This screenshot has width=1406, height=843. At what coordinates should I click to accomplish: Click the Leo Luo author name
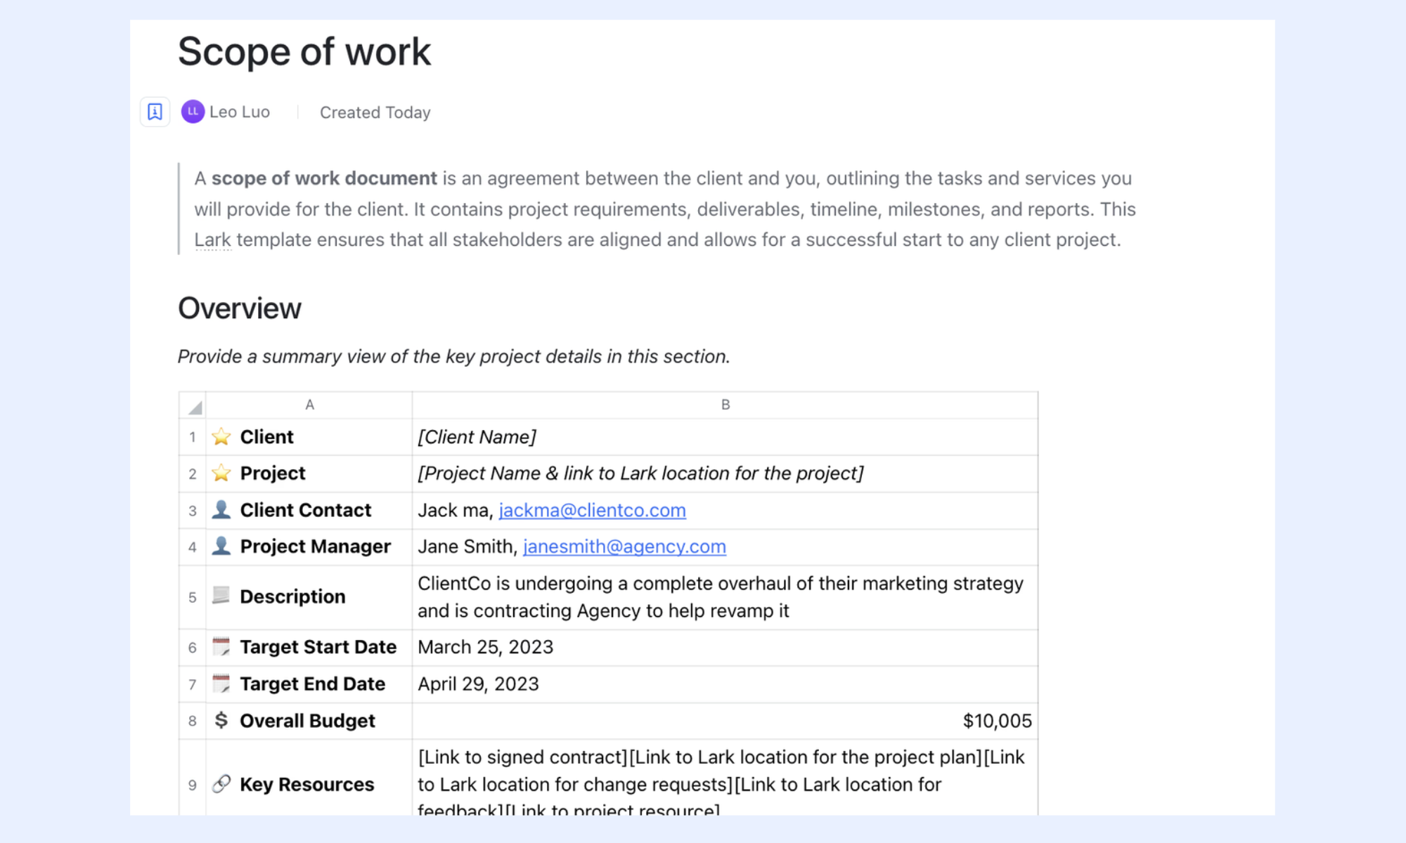pyautogui.click(x=240, y=112)
